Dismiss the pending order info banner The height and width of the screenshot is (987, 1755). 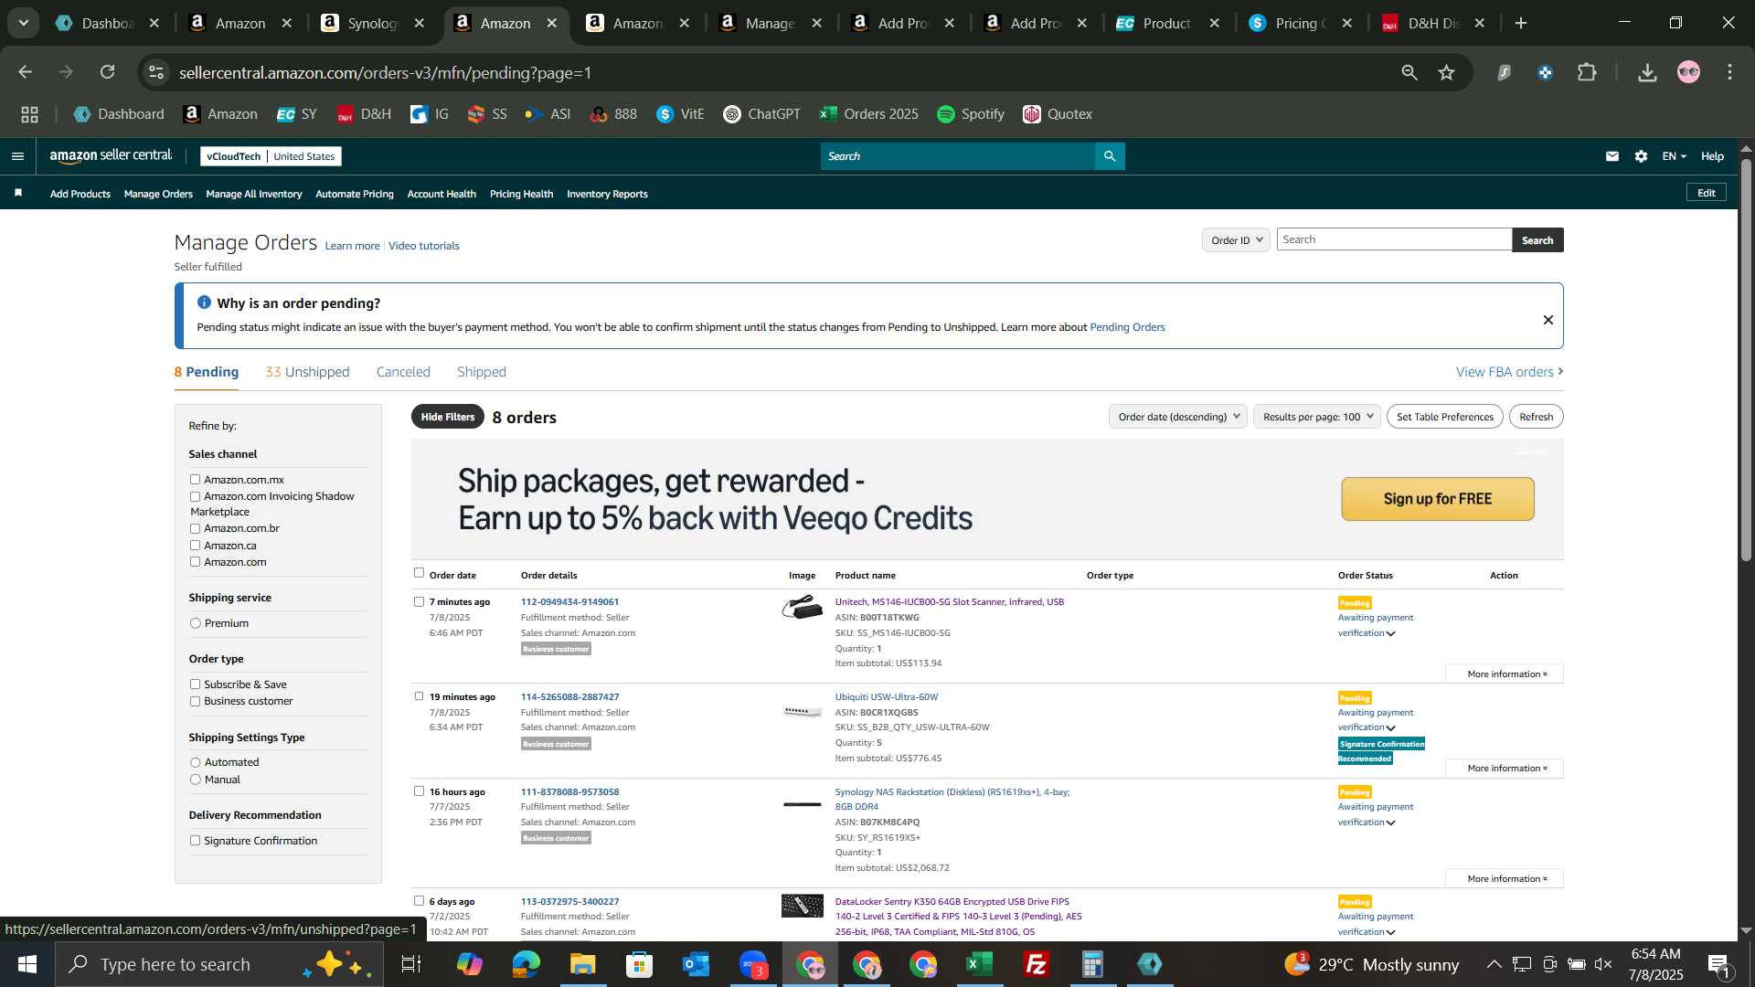[x=1548, y=320]
